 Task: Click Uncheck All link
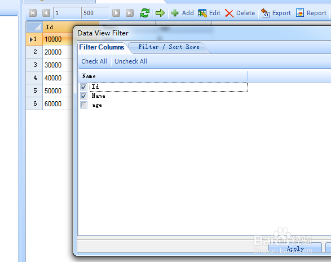coord(131,61)
